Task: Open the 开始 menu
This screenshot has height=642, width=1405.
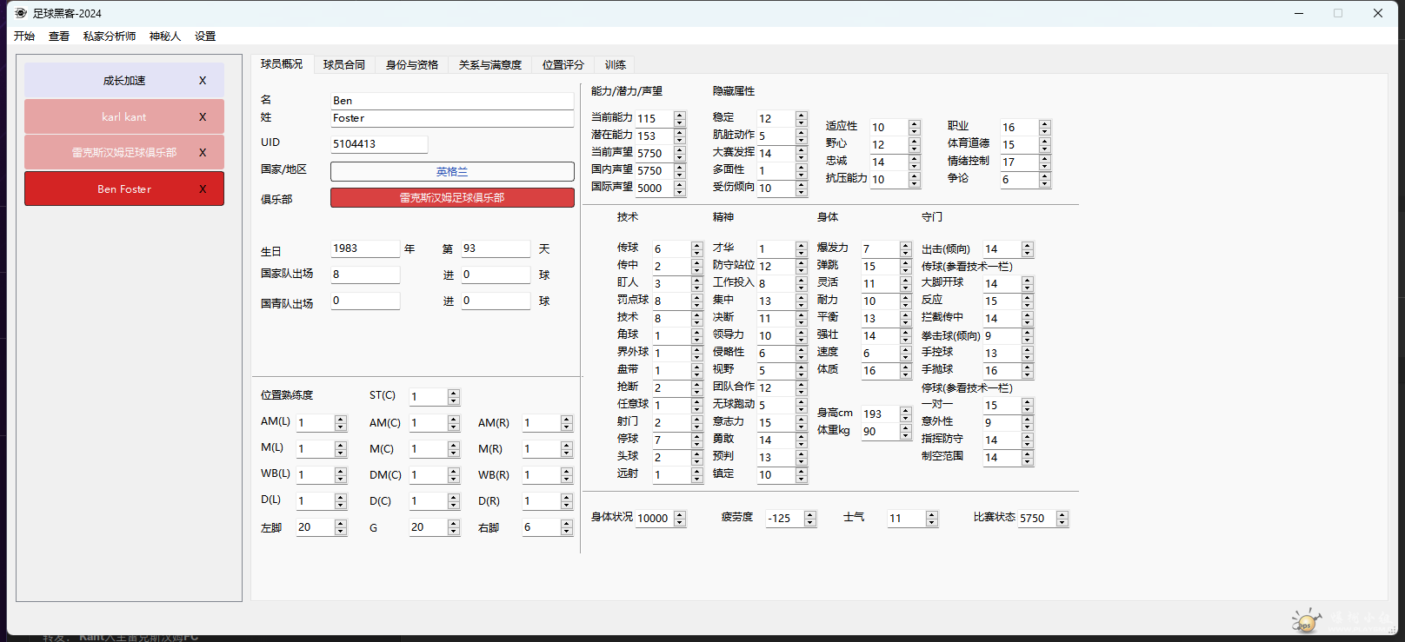Action: [24, 36]
